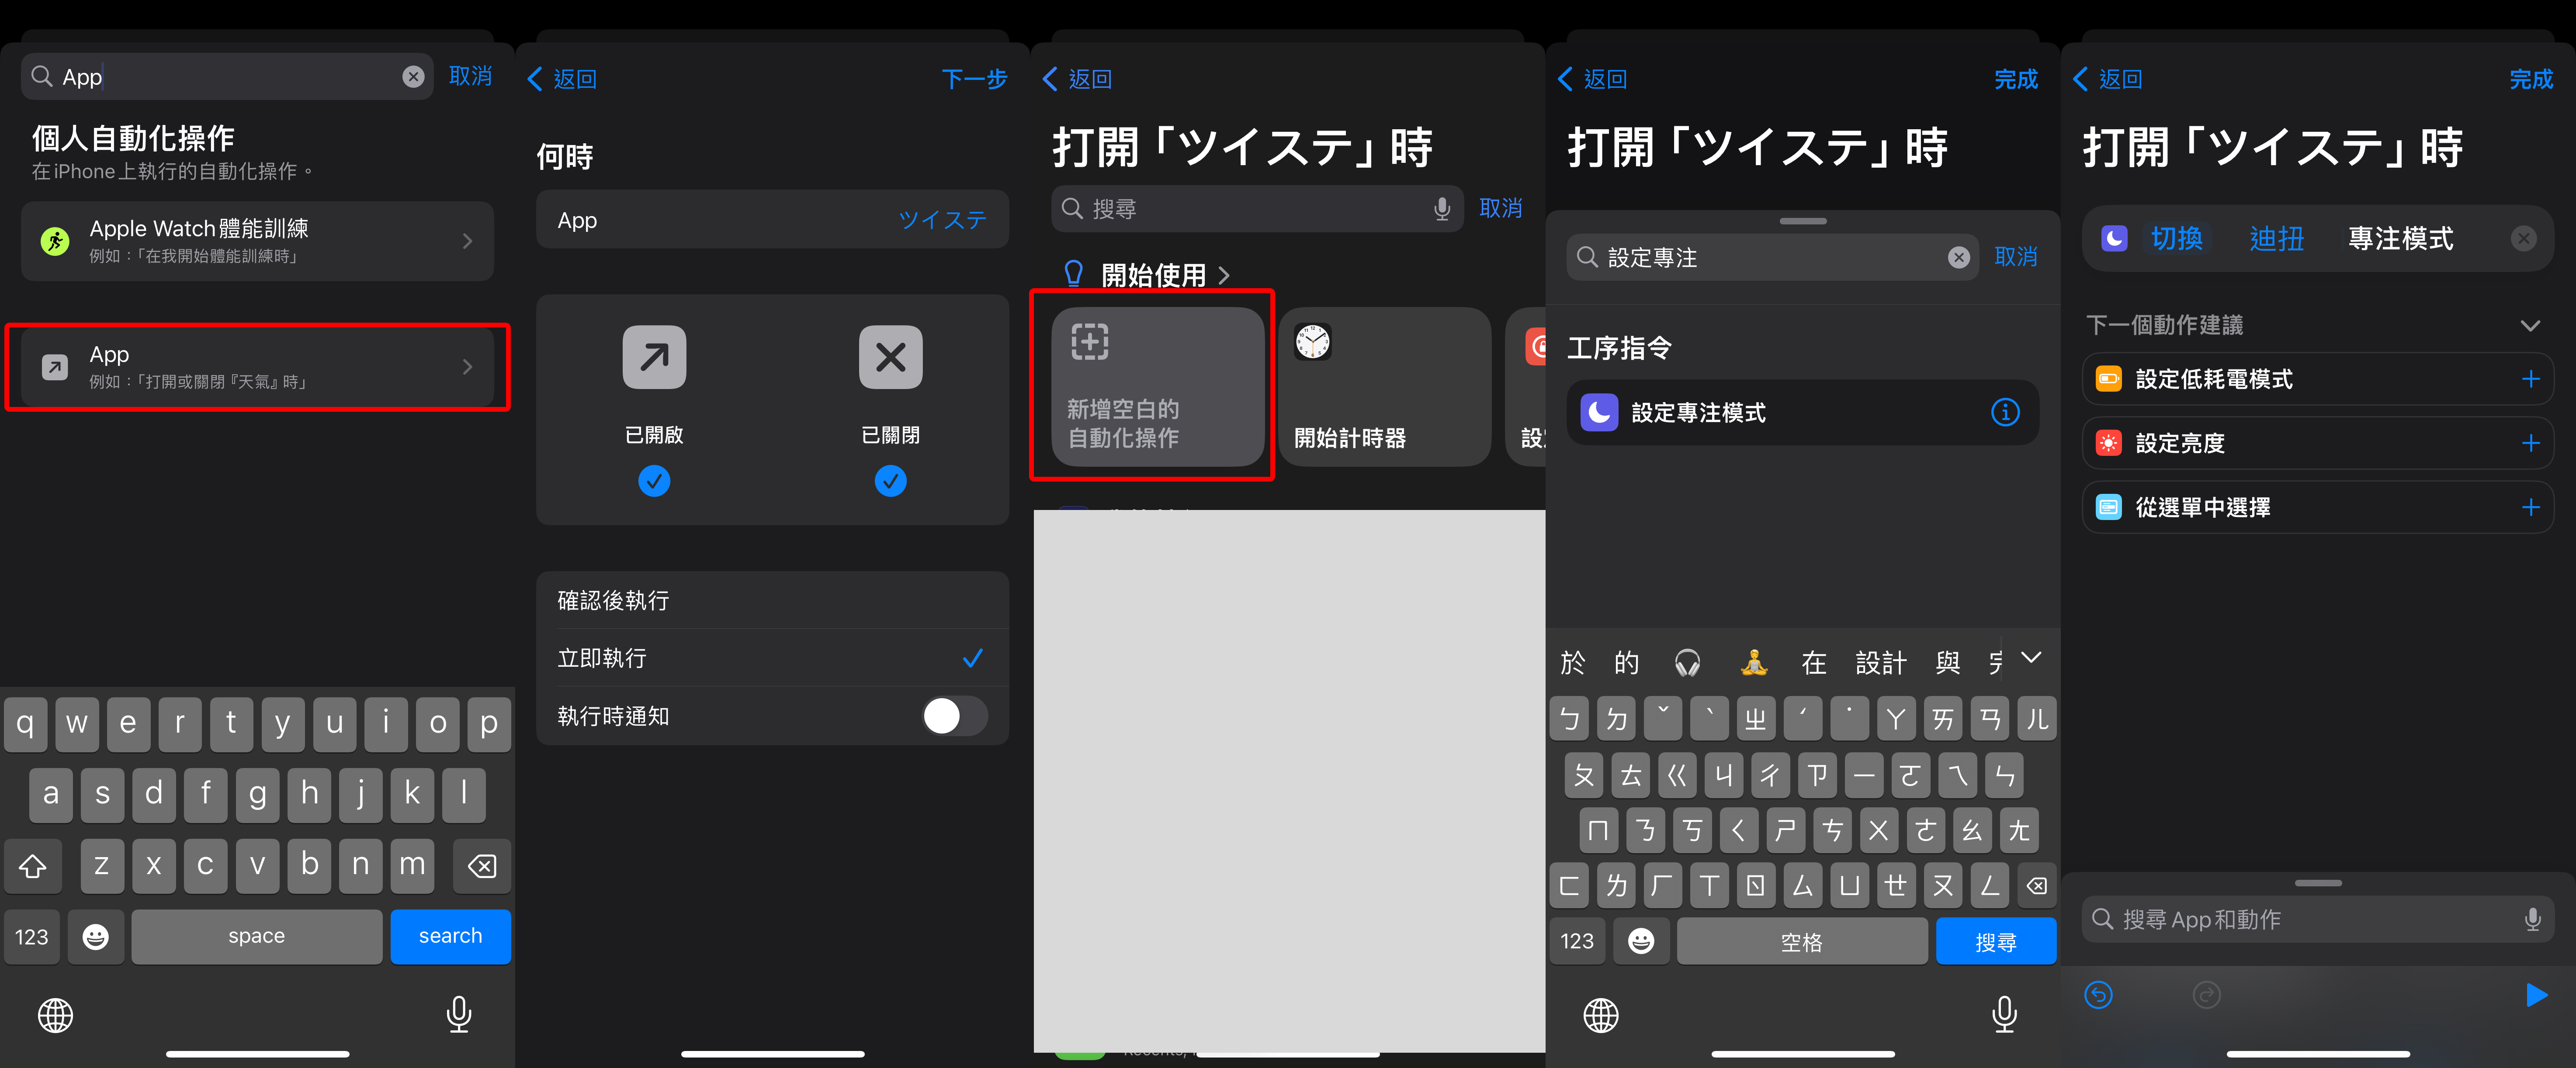Tap the undo arrow button

[2098, 995]
